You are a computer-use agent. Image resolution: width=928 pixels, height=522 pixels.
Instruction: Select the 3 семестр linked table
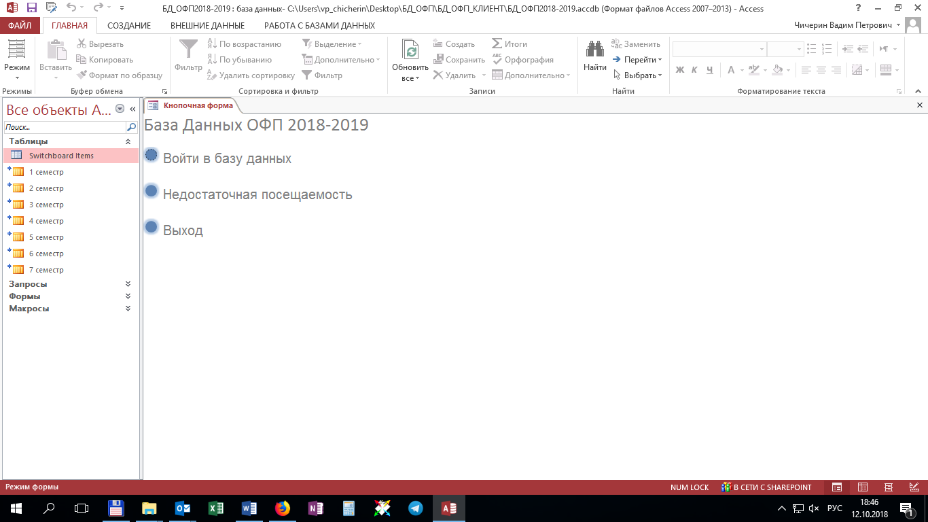(x=46, y=205)
